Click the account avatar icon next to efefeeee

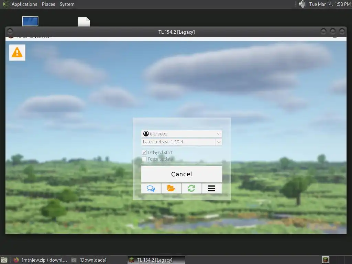pos(146,134)
